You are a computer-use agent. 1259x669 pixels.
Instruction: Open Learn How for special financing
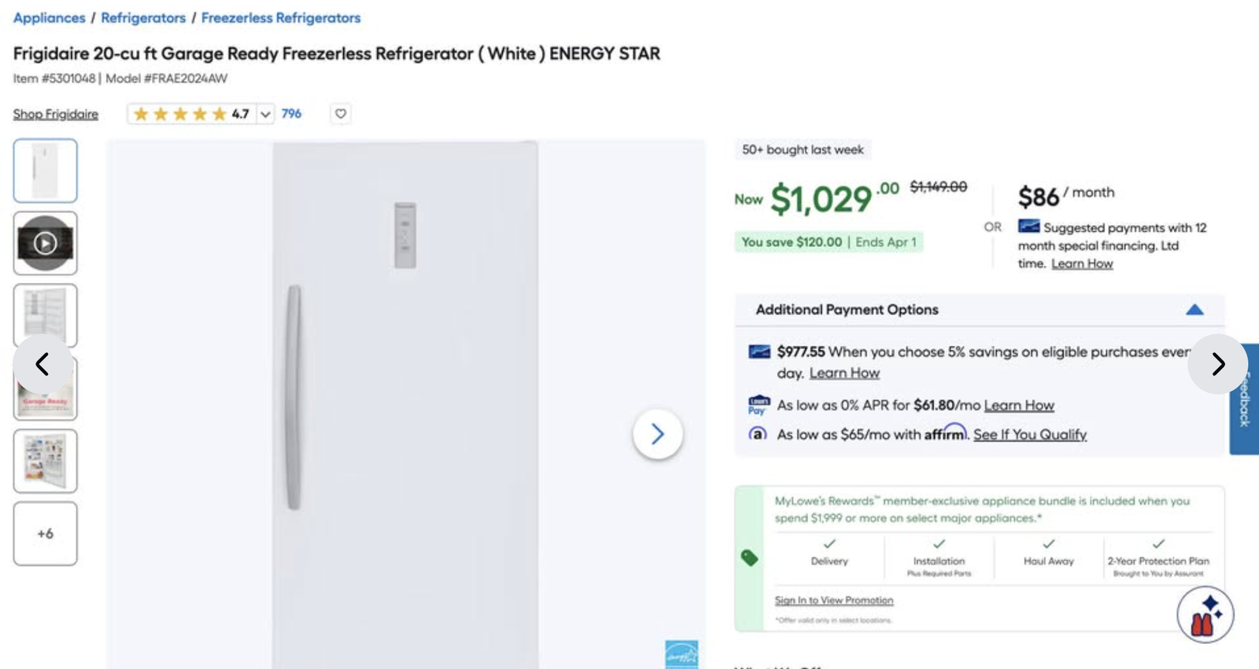point(1082,263)
